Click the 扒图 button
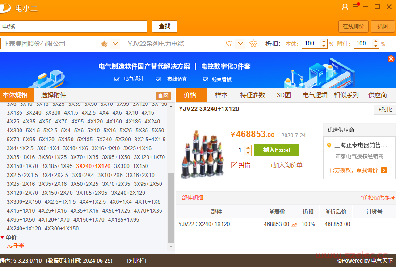 click(383, 26)
